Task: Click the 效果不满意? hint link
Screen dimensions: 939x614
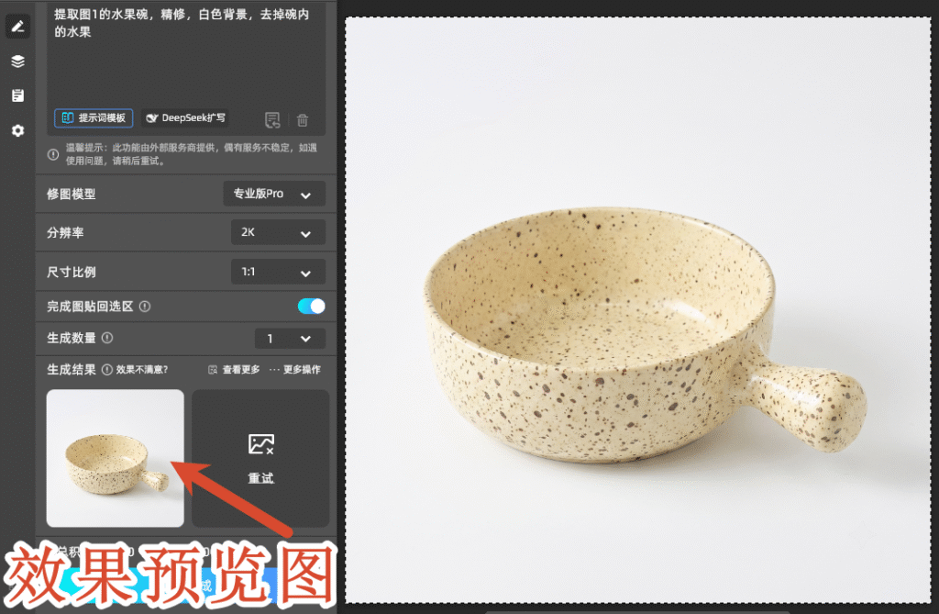Action: (x=142, y=369)
